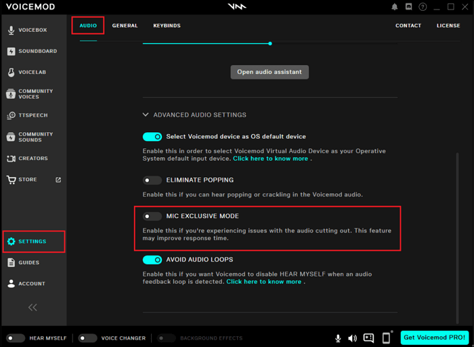Click the mobile phone icon
Screen dimensions: 474x347
[x=386, y=338]
